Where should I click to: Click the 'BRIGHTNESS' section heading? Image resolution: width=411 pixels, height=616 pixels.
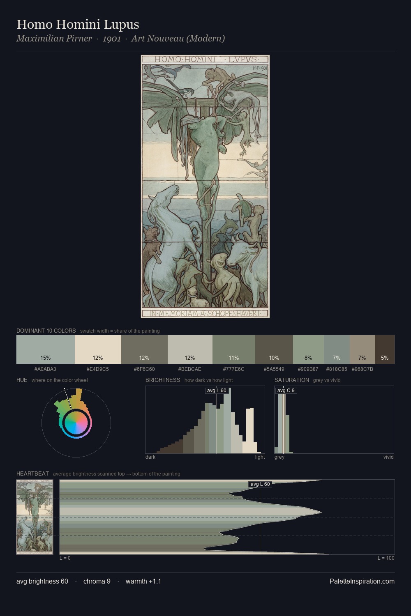163,380
